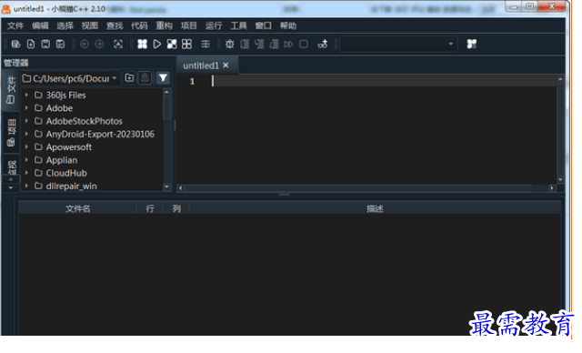The height and width of the screenshot is (353, 582).
Task: Open the 查找 menu
Action: [x=115, y=25]
